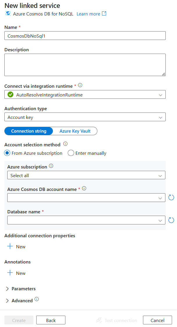Screen dimensions: 177x327
Task: Select the From Azure subscription option
Action: coord(7,153)
